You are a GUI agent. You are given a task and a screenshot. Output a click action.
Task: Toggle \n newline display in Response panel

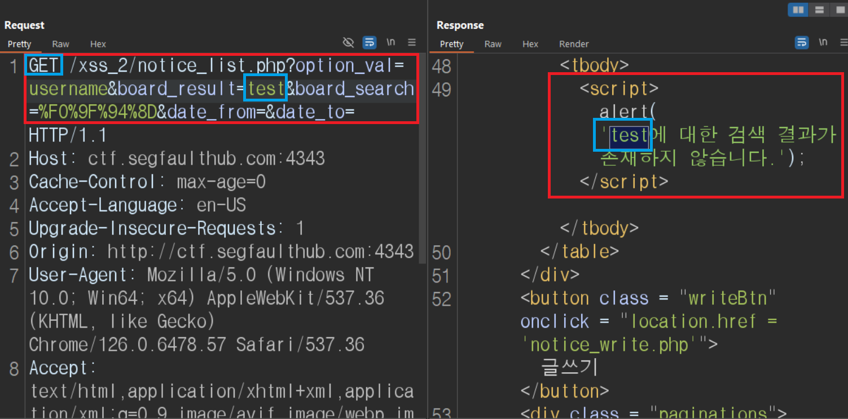click(x=823, y=42)
